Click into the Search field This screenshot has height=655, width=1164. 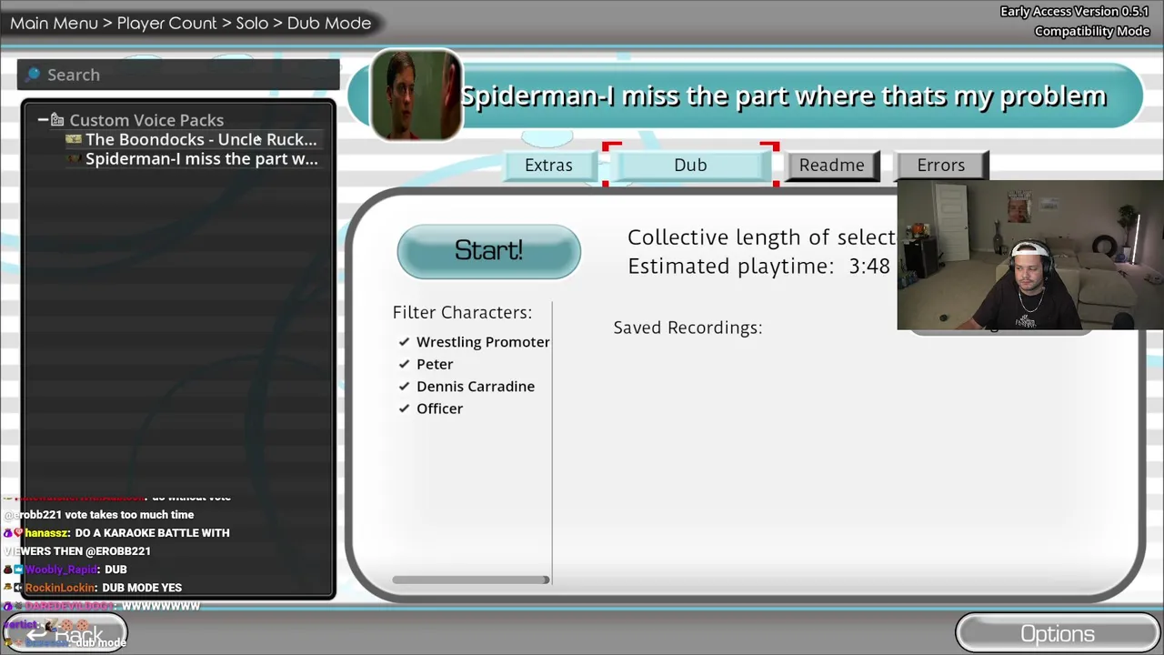pos(178,75)
